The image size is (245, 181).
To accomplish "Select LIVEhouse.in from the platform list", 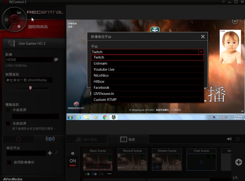I will click(147, 94).
